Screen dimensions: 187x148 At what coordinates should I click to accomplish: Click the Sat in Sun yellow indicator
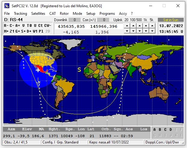(170, 20)
